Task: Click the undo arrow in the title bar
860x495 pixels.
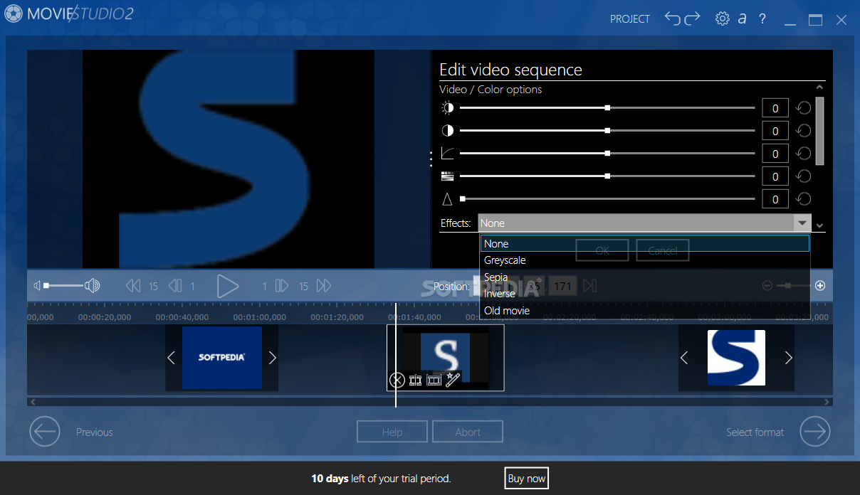Action: 673,18
